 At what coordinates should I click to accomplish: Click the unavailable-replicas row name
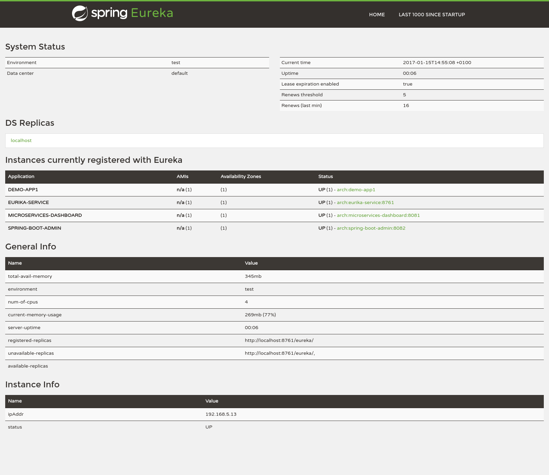point(31,353)
